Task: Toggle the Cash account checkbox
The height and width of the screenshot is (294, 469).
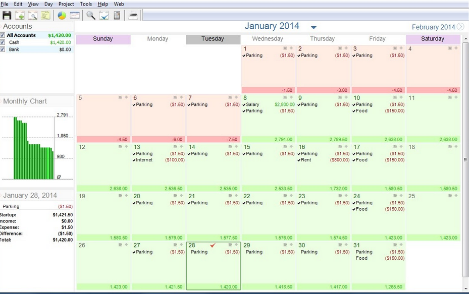Action: (3, 42)
